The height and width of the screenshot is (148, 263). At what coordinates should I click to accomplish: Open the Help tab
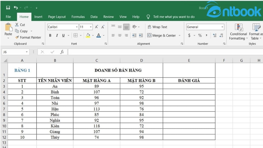(136, 17)
